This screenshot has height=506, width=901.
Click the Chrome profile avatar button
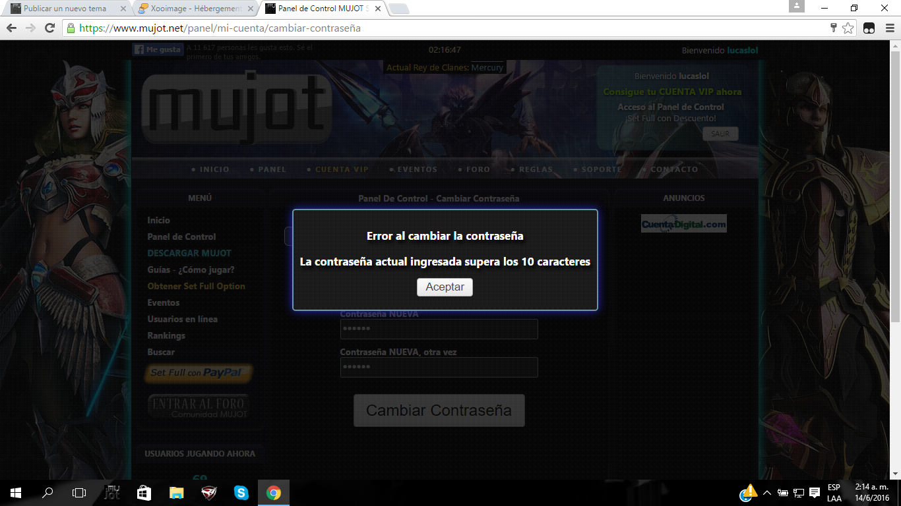click(x=797, y=7)
